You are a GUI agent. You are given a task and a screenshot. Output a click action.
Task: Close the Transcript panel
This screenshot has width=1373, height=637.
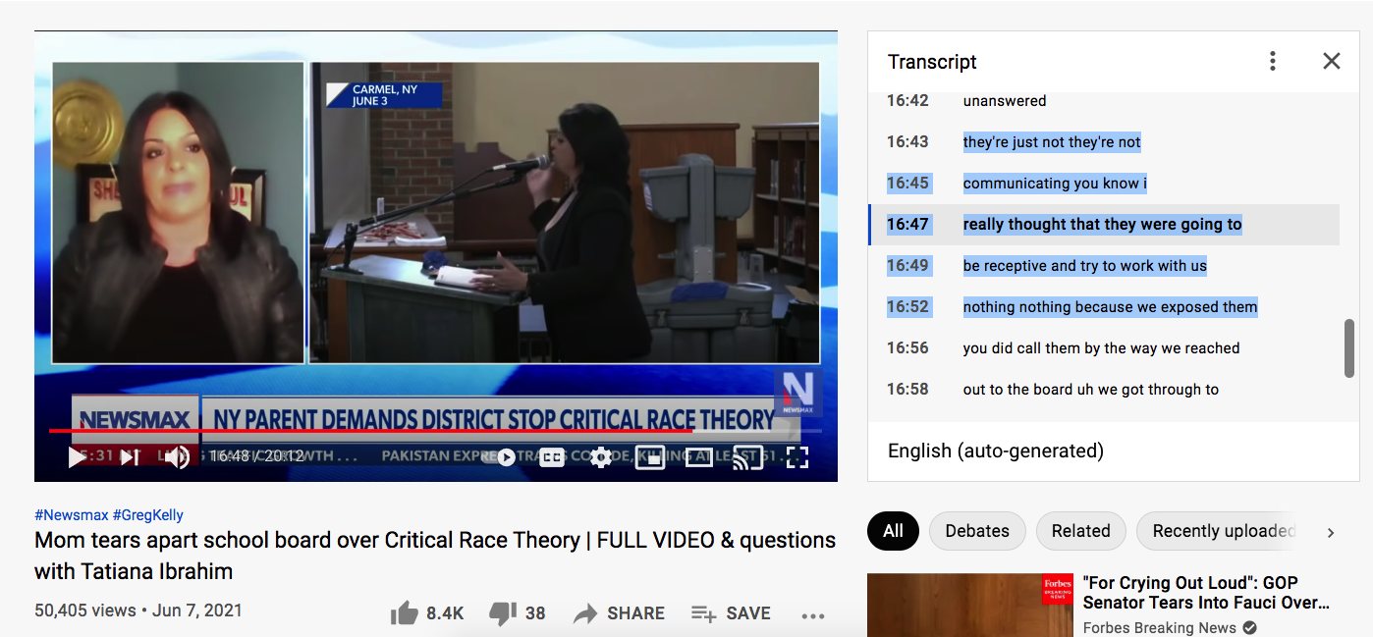(1332, 61)
